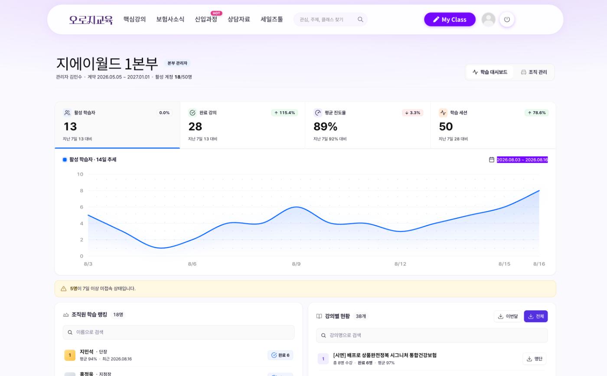Open lecture 배프로 상품완전정복 시그니처 통합건강보험

point(385,355)
